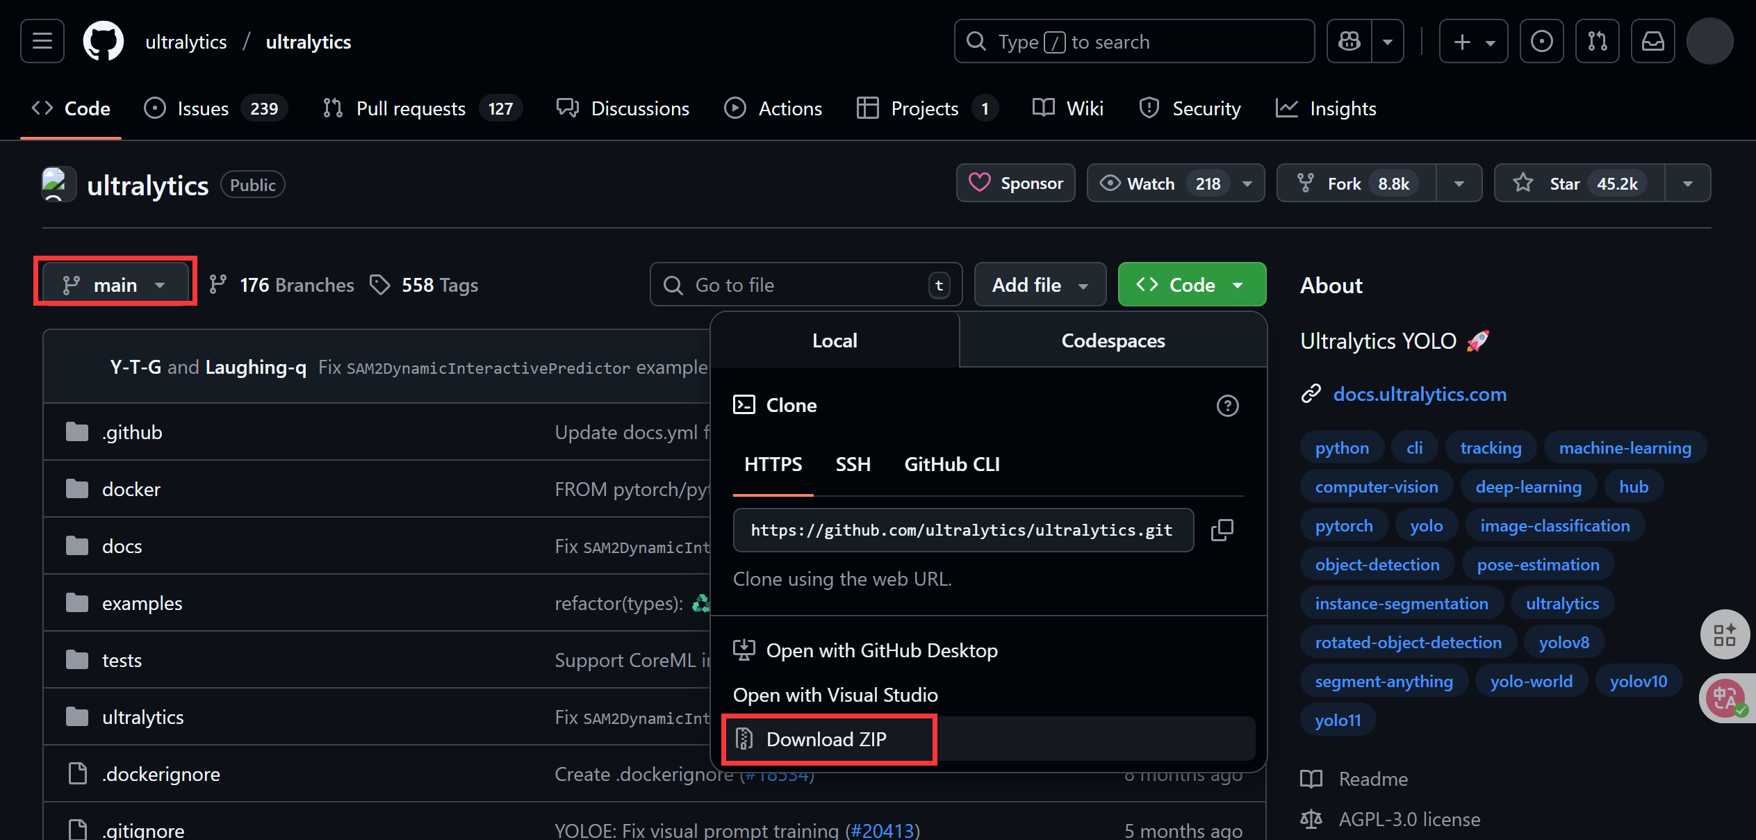This screenshot has width=1756, height=840.
Task: Click the Y-T-G commit author name
Action: coord(136,367)
